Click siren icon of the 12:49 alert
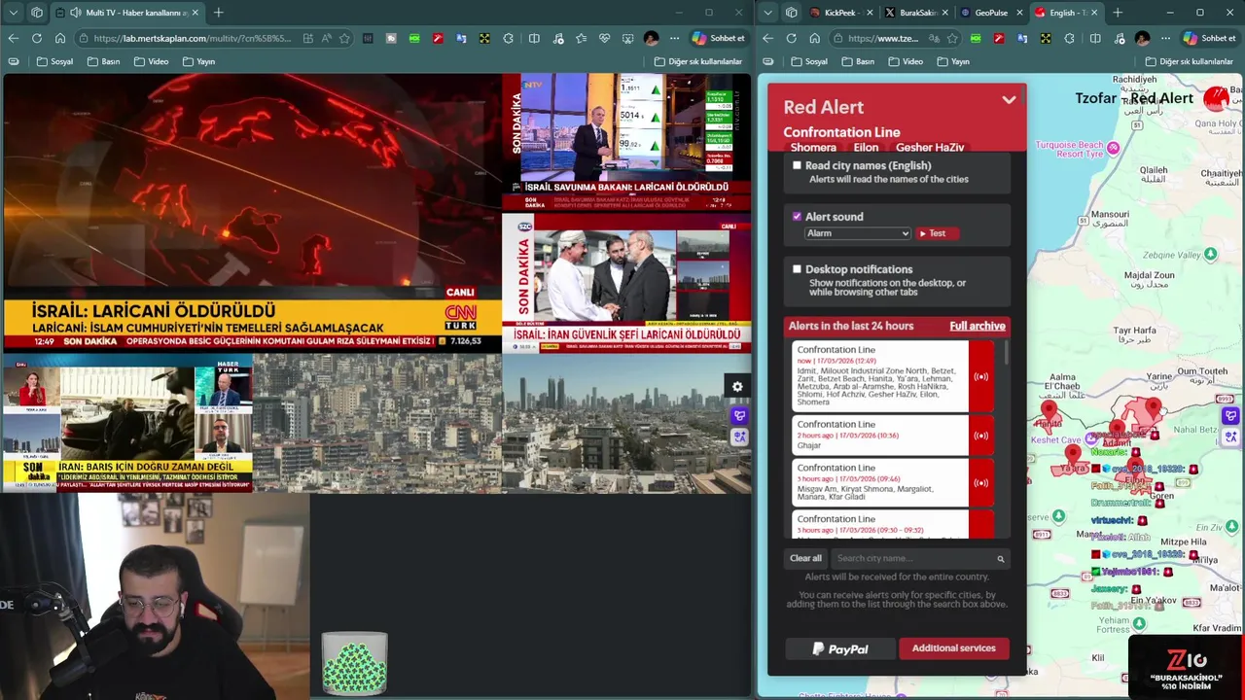Screen dimensions: 1245x700 click(x=980, y=376)
